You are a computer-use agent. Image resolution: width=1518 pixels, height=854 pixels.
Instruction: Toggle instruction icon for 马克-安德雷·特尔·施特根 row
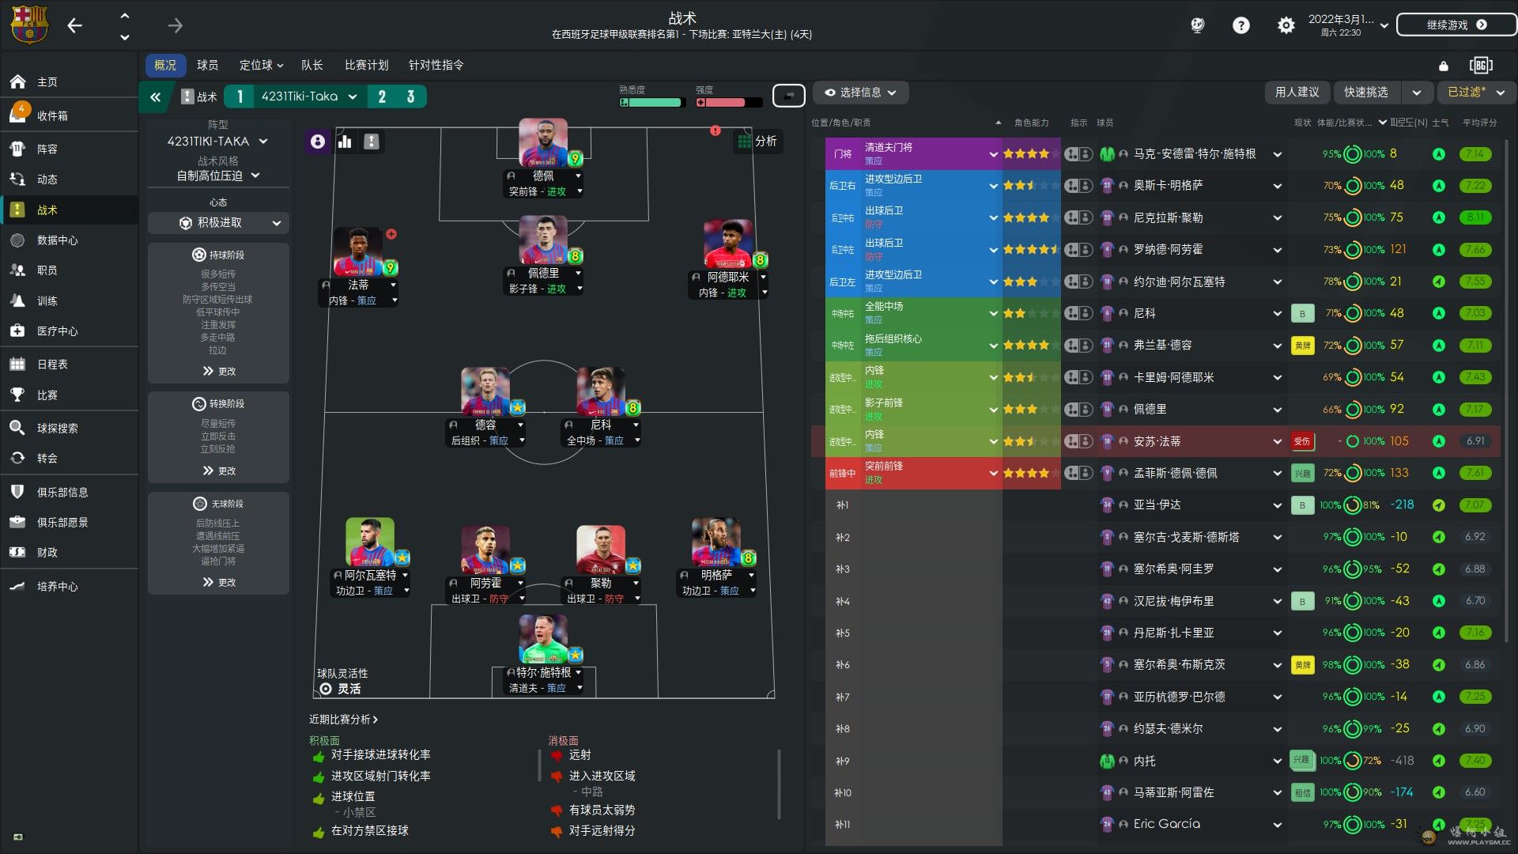tap(1078, 154)
